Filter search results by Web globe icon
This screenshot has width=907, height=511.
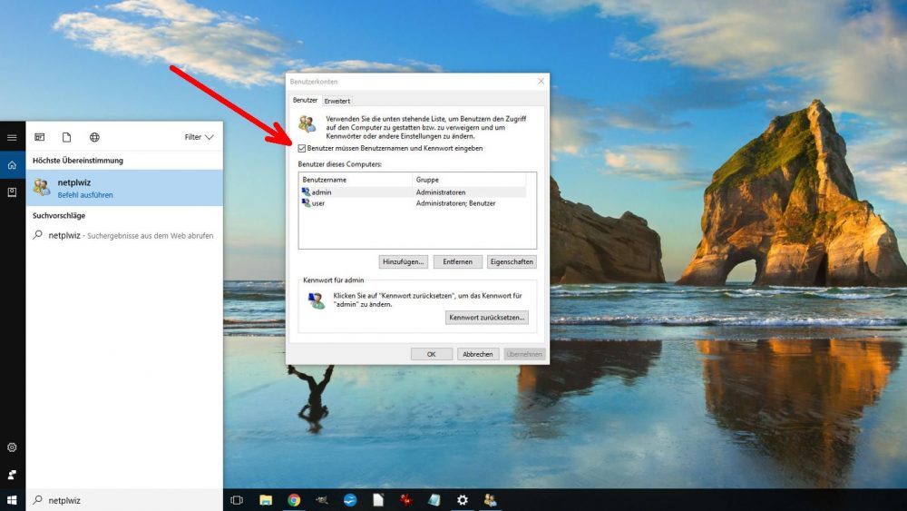[x=94, y=137]
